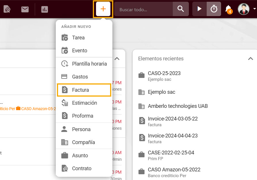Open the mail inbox icon
This screenshot has width=257, height=180.
click(25, 9)
